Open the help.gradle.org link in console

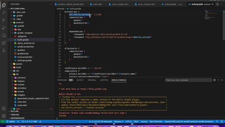tap(93, 89)
